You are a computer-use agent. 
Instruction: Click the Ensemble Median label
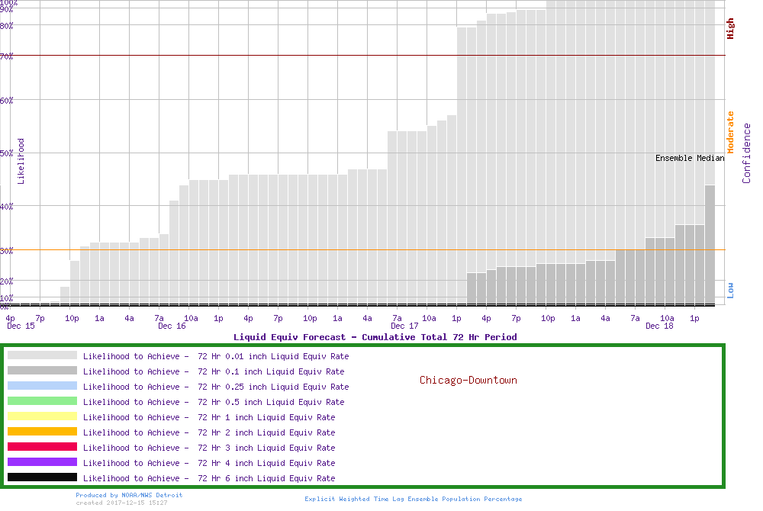[x=690, y=158]
